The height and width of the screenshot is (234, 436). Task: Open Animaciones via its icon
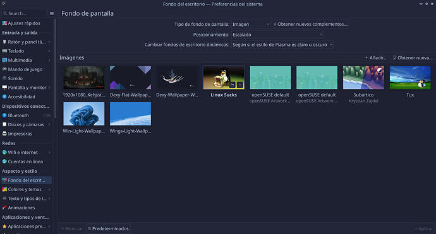click(4, 208)
